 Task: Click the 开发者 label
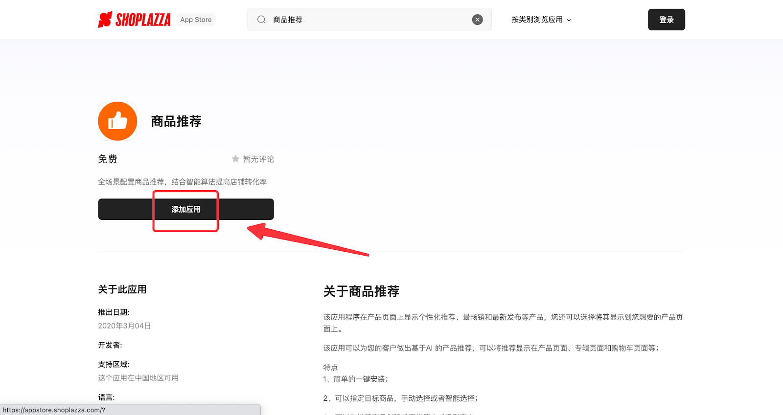[110, 345]
